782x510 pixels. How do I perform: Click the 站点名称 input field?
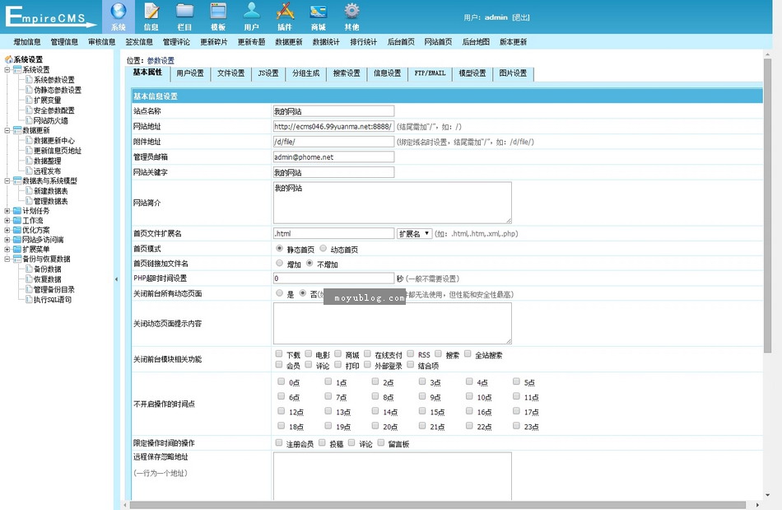333,111
